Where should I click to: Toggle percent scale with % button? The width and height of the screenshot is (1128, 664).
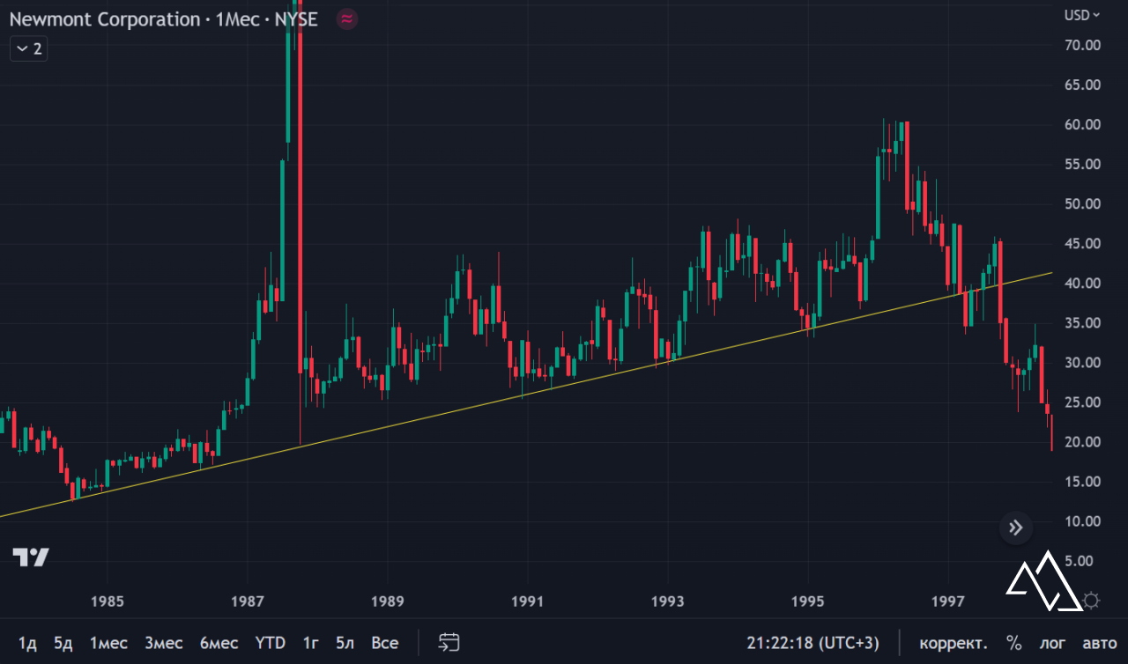coord(1014,643)
